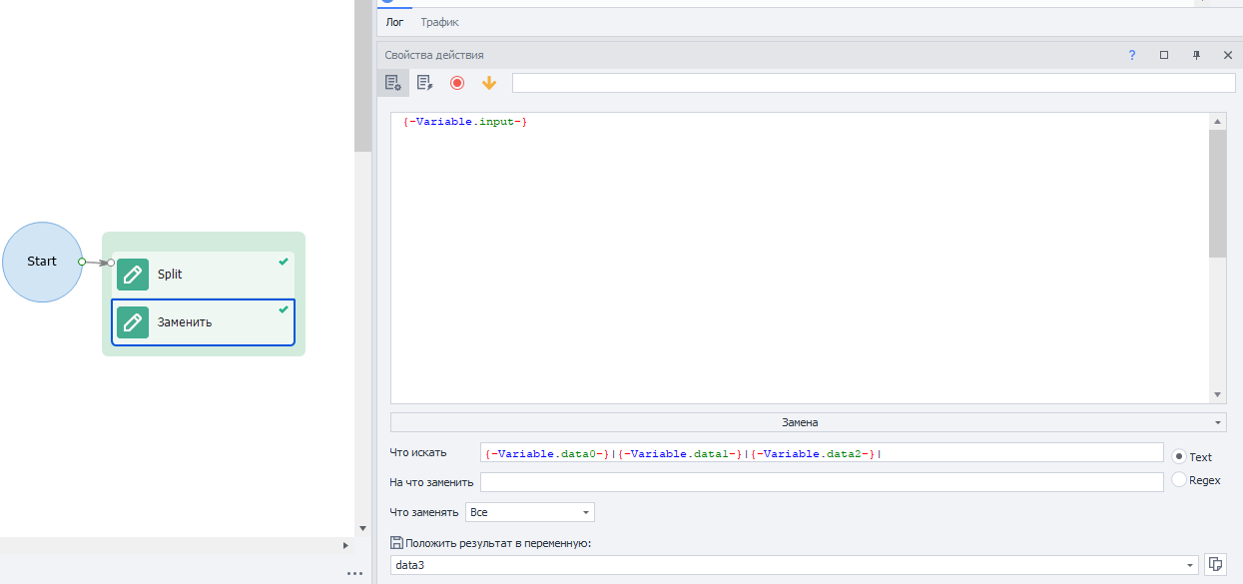Open the Что заменять dropdown showing Все

tap(529, 512)
